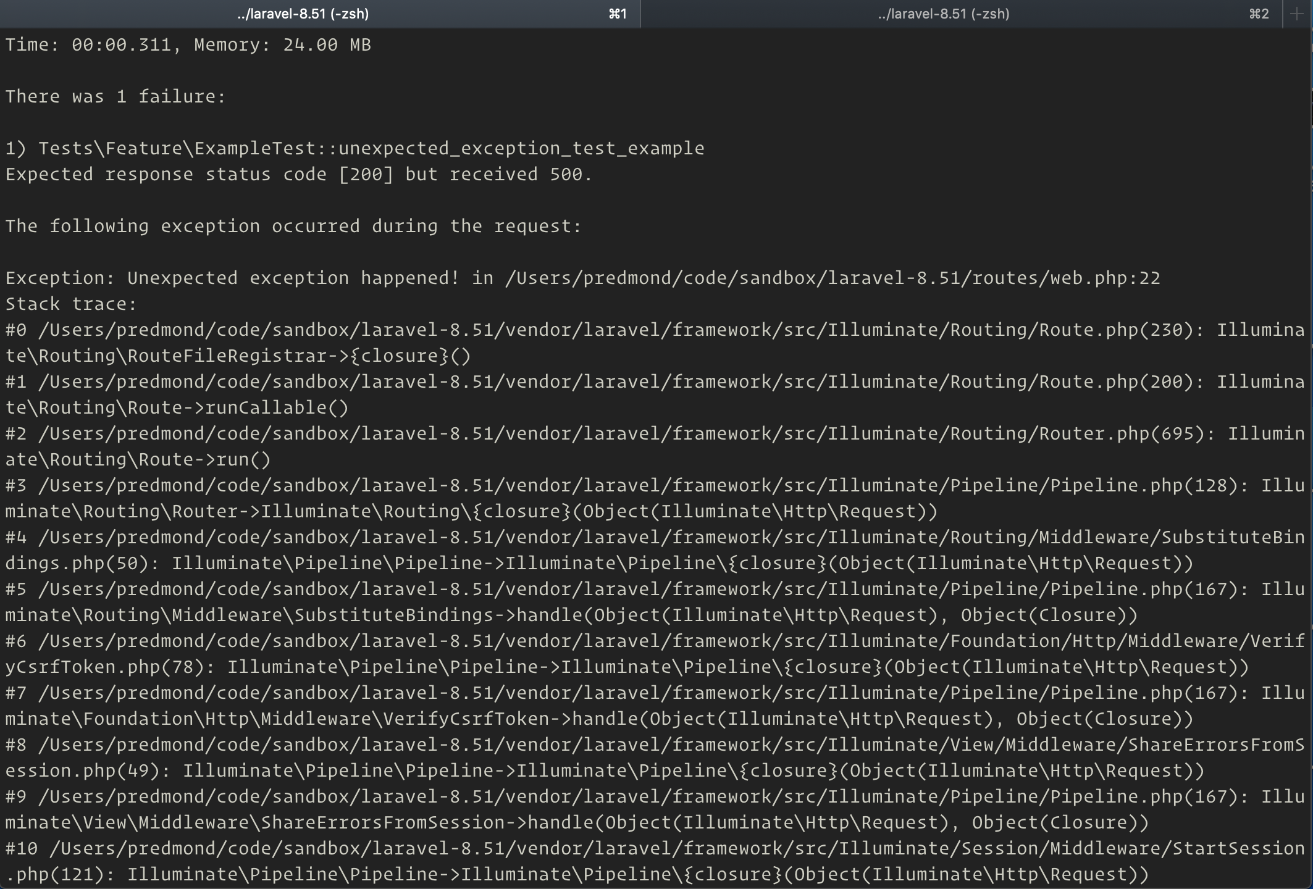
Task: Click stack frame #10 StartSession path line
Action: click(655, 849)
